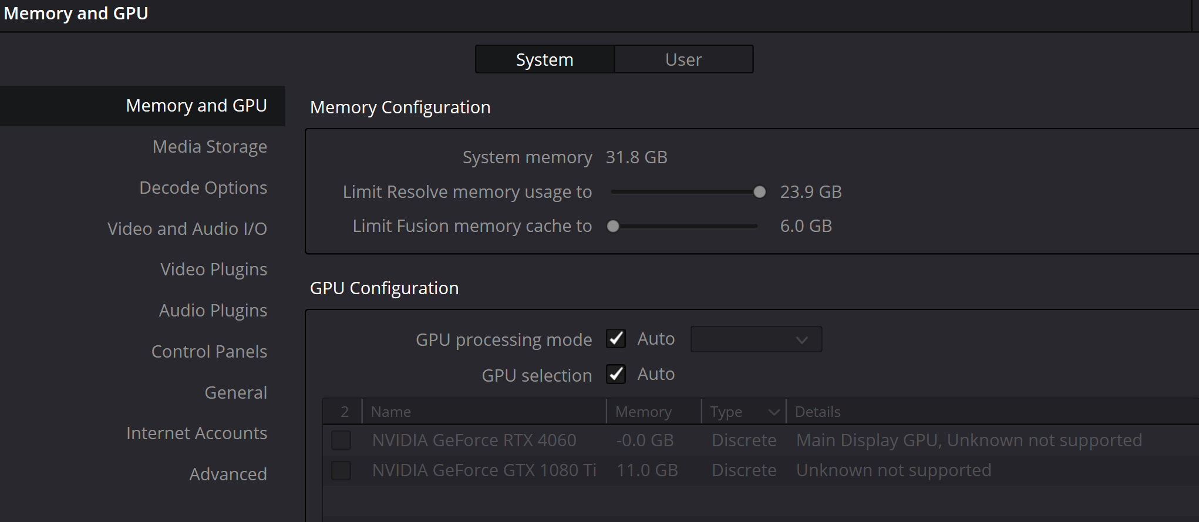Click the Fusion memory cache slider handle
1199x522 pixels.
pyautogui.click(x=613, y=226)
